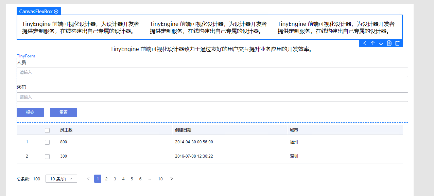Check the checkbox in the row with 300
The image size is (434, 196).
(47, 156)
